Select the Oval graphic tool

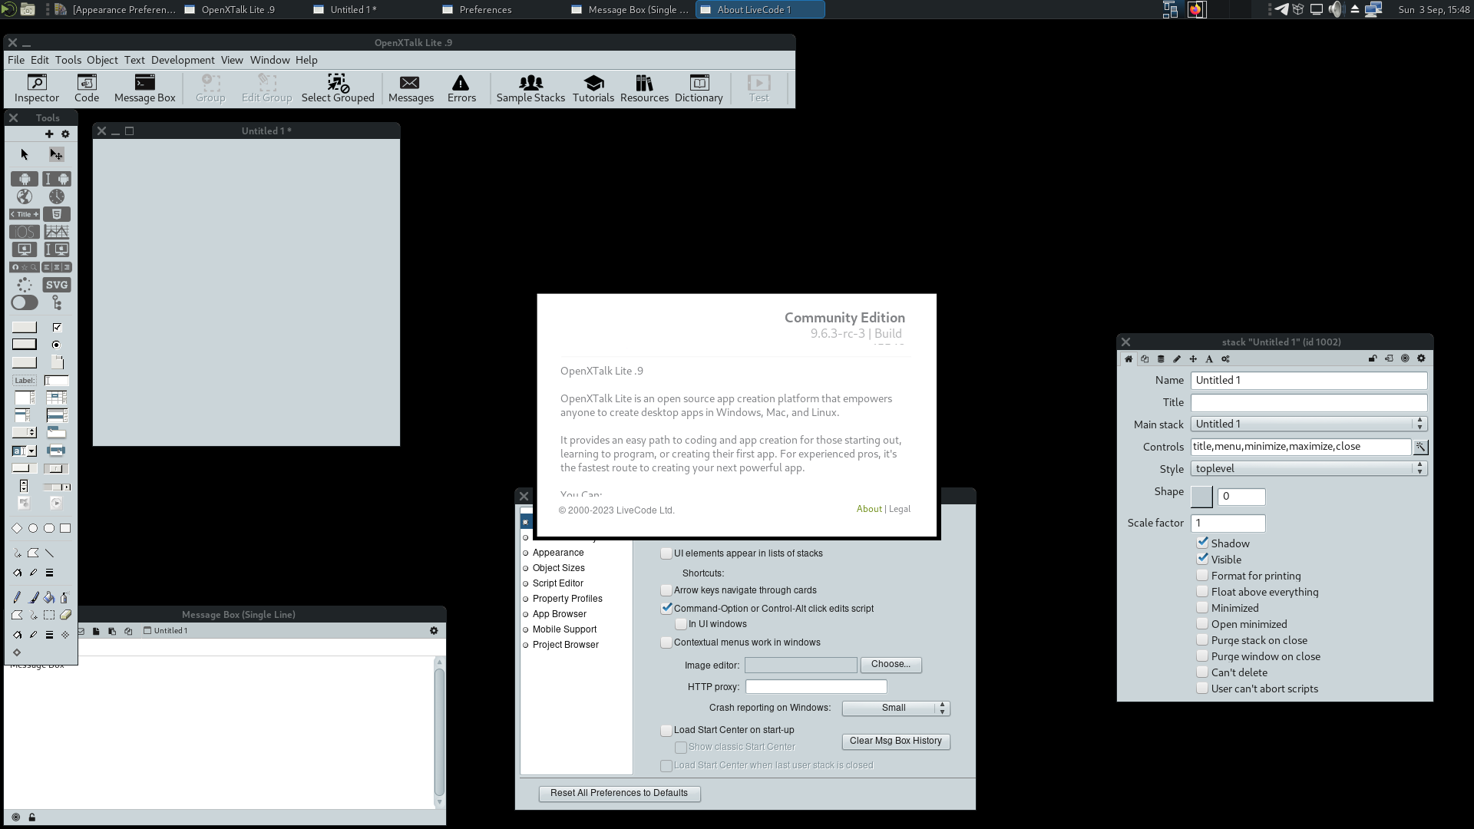[33, 528]
